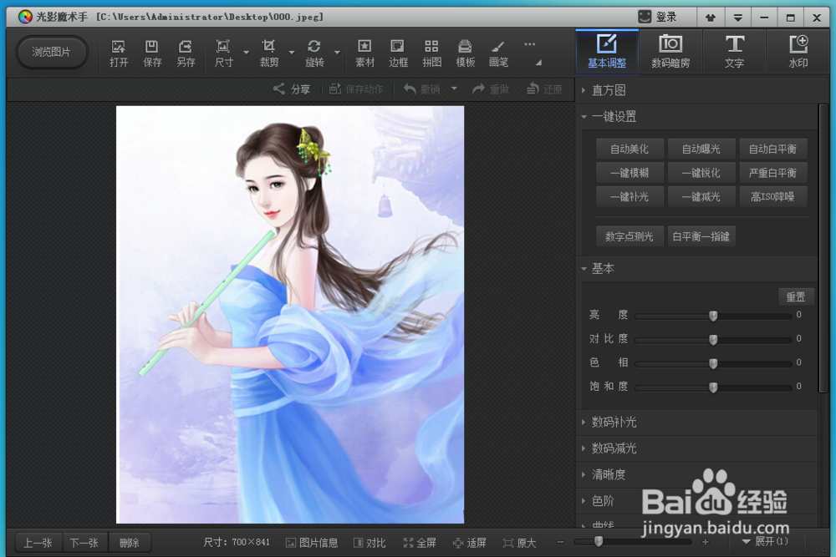Click 严重白平衡 button
Image resolution: width=836 pixels, height=557 pixels.
[x=772, y=173]
